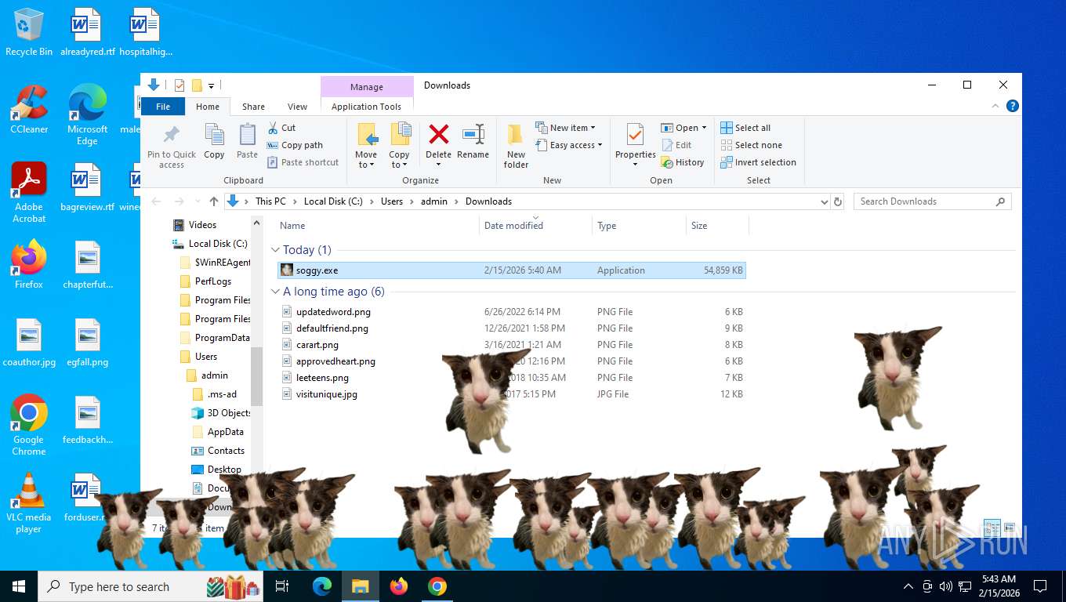Collapse the Today group
Screen dimensions: 1066x602
click(275, 250)
